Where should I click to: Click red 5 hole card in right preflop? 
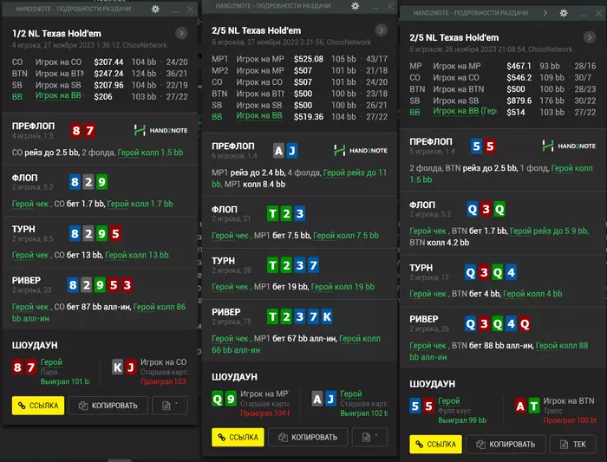[490, 146]
